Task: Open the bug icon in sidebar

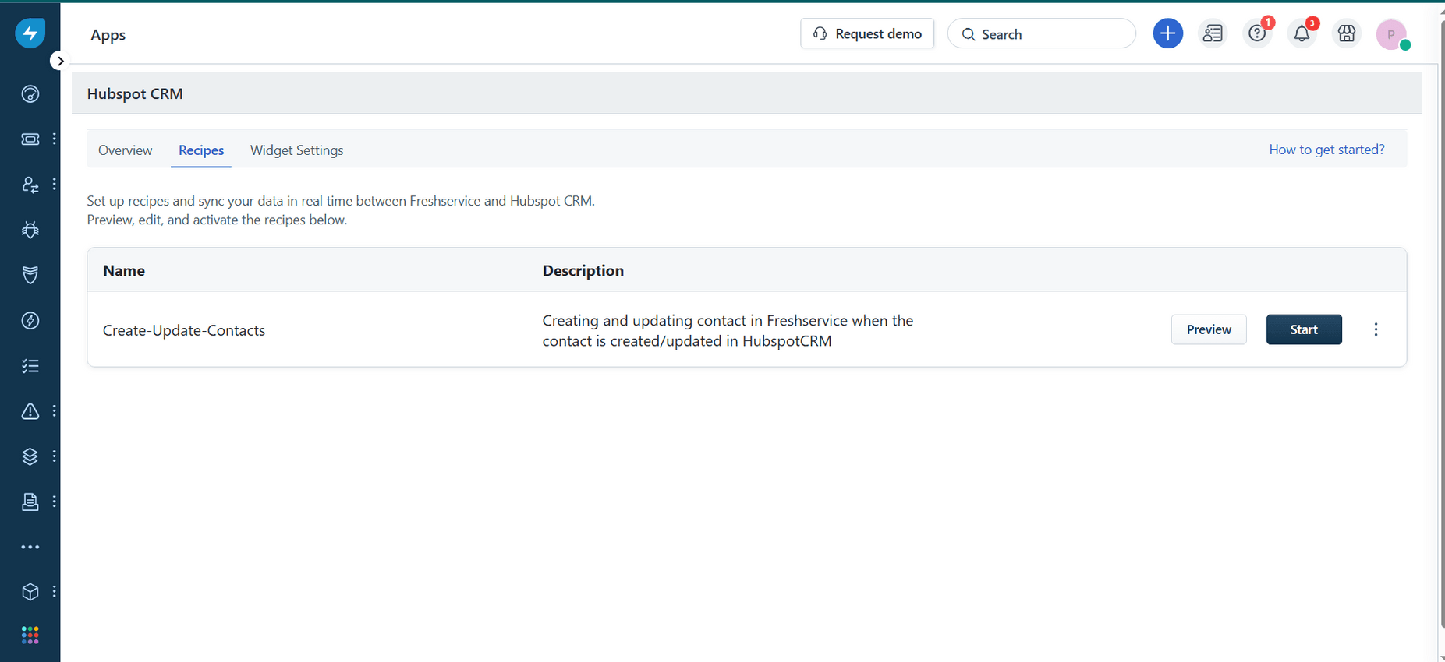Action: (30, 230)
